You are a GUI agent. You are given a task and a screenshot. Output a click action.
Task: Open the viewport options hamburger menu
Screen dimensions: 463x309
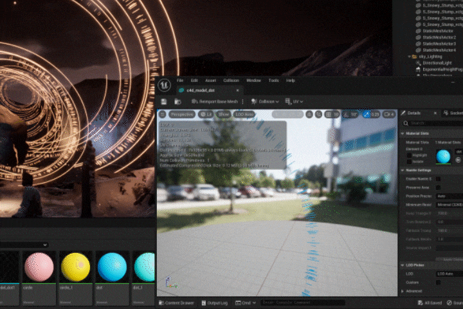click(163, 114)
